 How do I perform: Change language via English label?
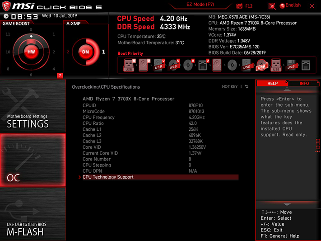coord(293,5)
